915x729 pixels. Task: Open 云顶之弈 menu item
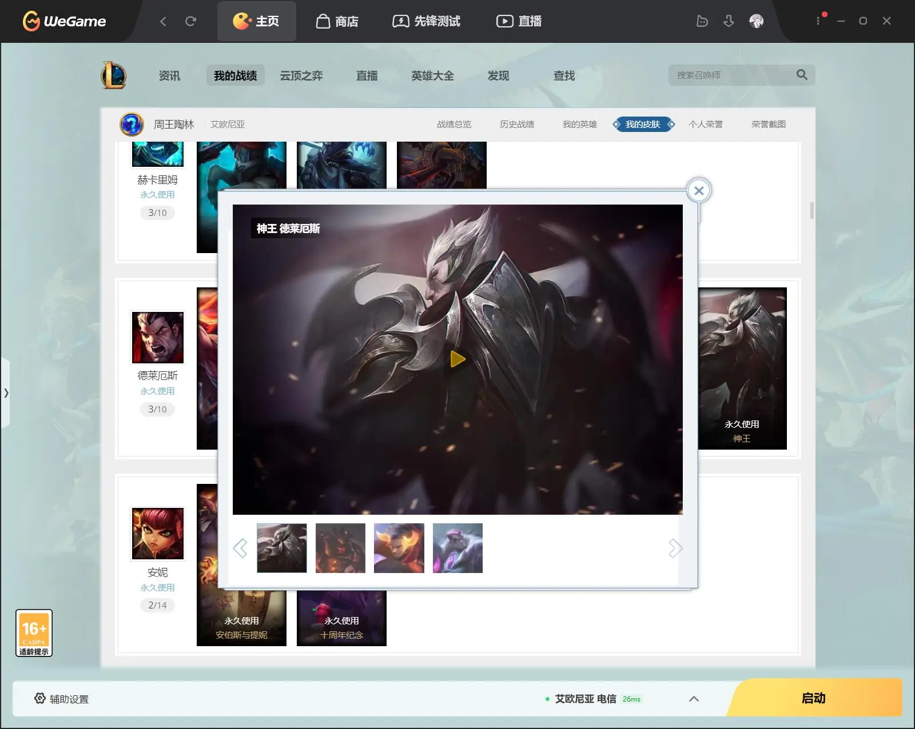[x=301, y=75]
